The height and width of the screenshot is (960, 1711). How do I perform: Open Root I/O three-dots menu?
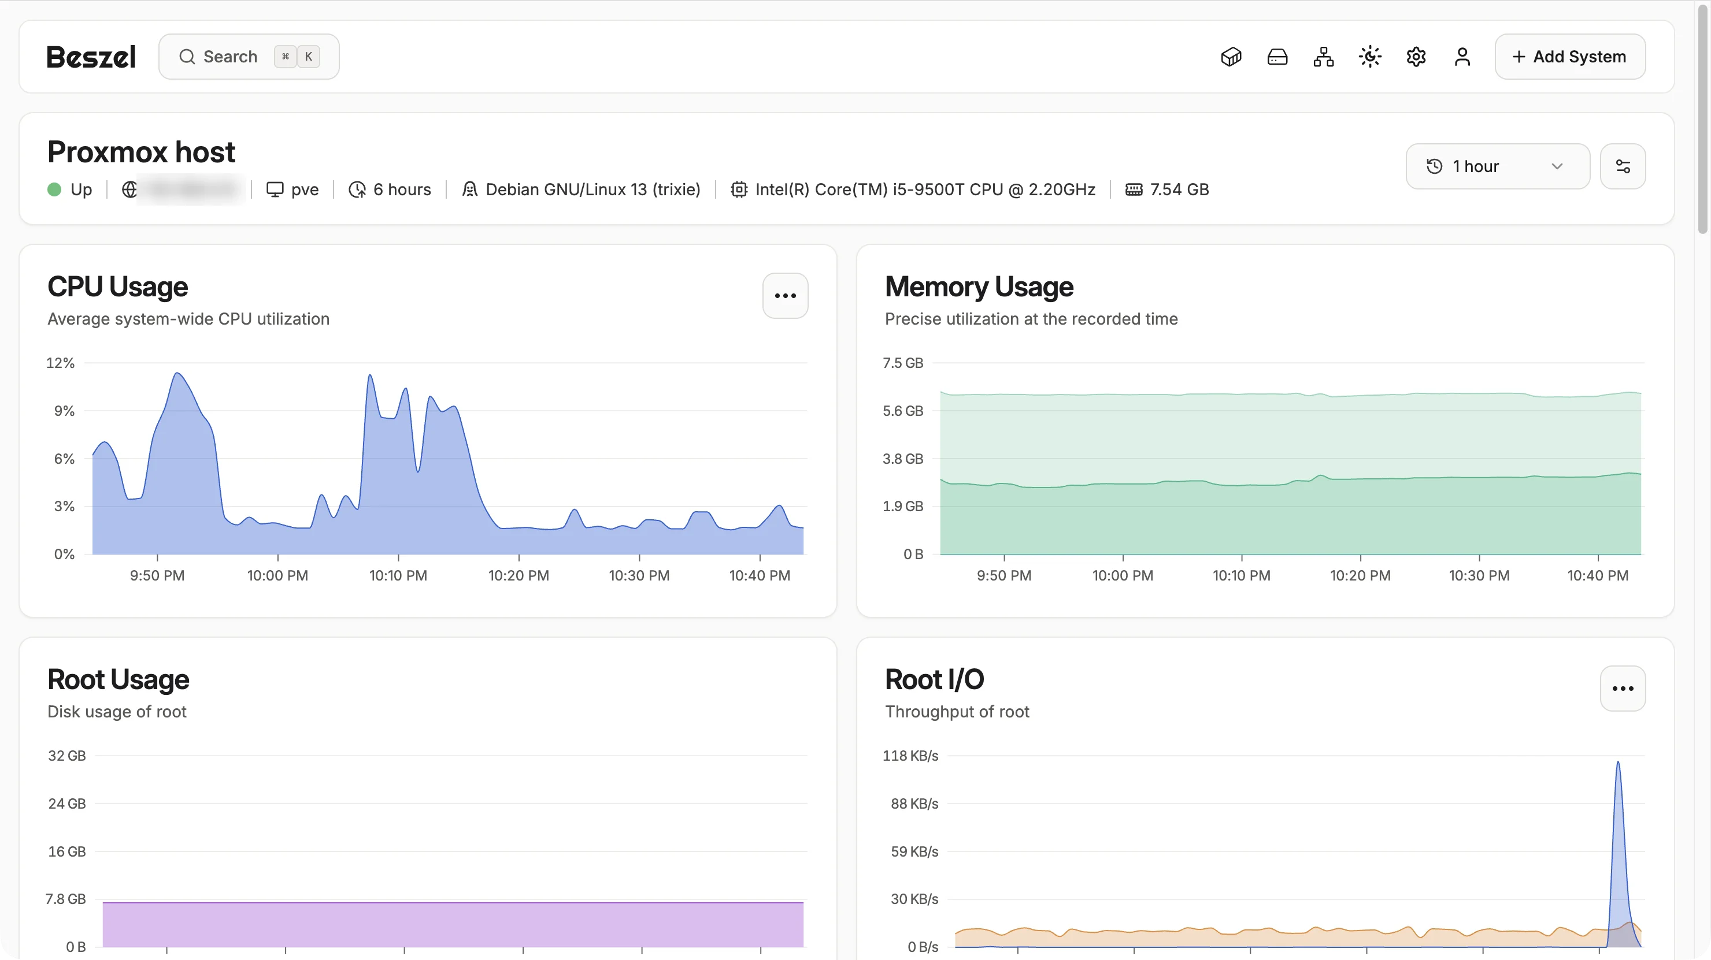[1623, 689]
